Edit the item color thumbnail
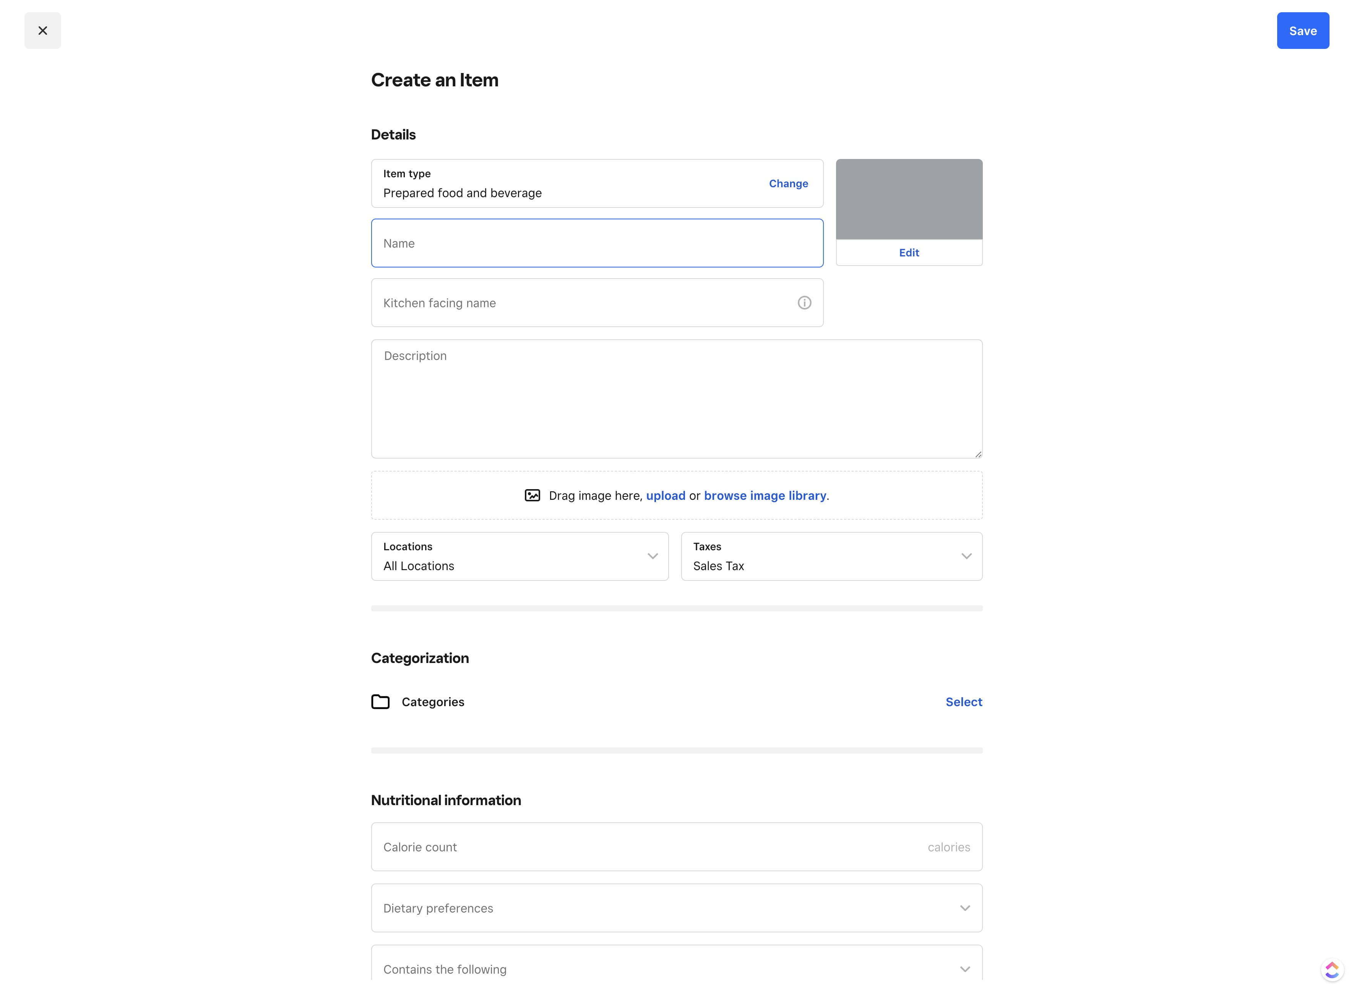The width and height of the screenshot is (1354, 992). (908, 253)
